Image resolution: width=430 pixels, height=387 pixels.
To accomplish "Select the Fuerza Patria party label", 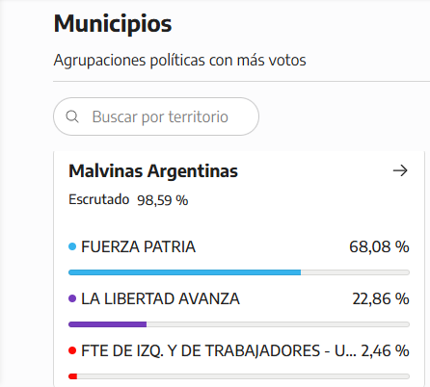I will click(x=138, y=246).
